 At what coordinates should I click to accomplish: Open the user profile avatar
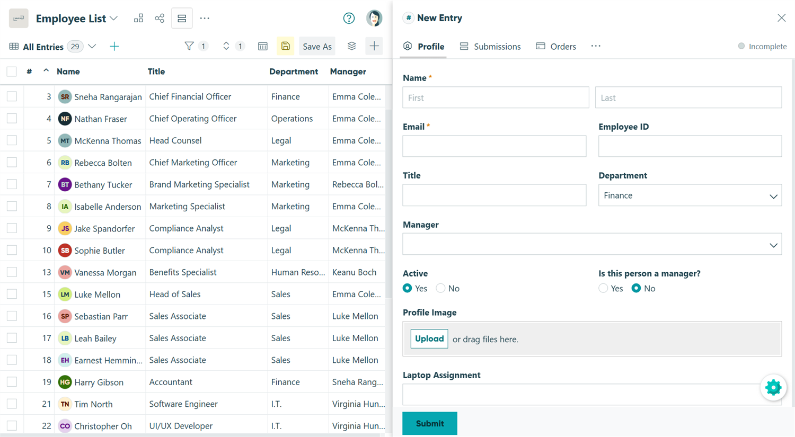tap(374, 18)
